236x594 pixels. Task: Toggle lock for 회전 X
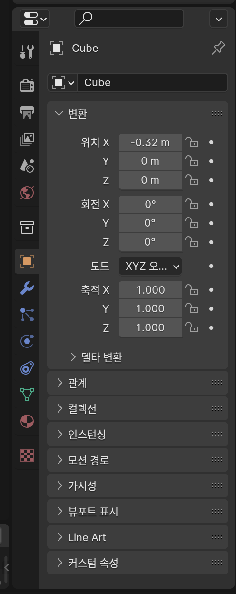point(191,204)
